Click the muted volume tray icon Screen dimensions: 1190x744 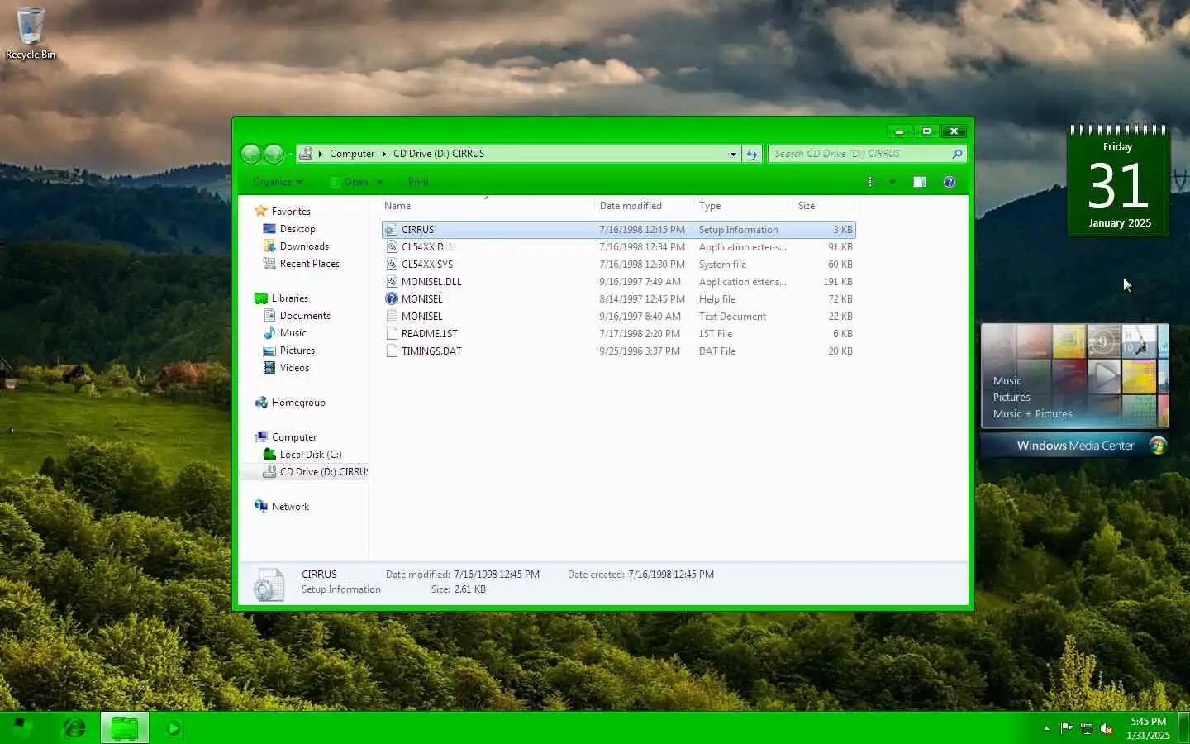1107,728
